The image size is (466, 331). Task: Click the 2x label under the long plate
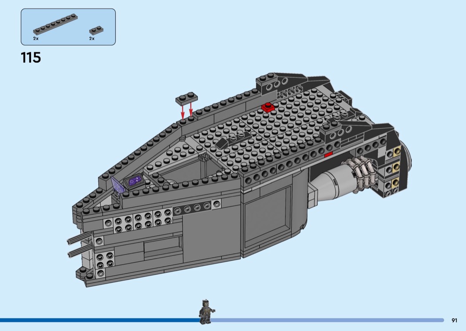point(36,39)
